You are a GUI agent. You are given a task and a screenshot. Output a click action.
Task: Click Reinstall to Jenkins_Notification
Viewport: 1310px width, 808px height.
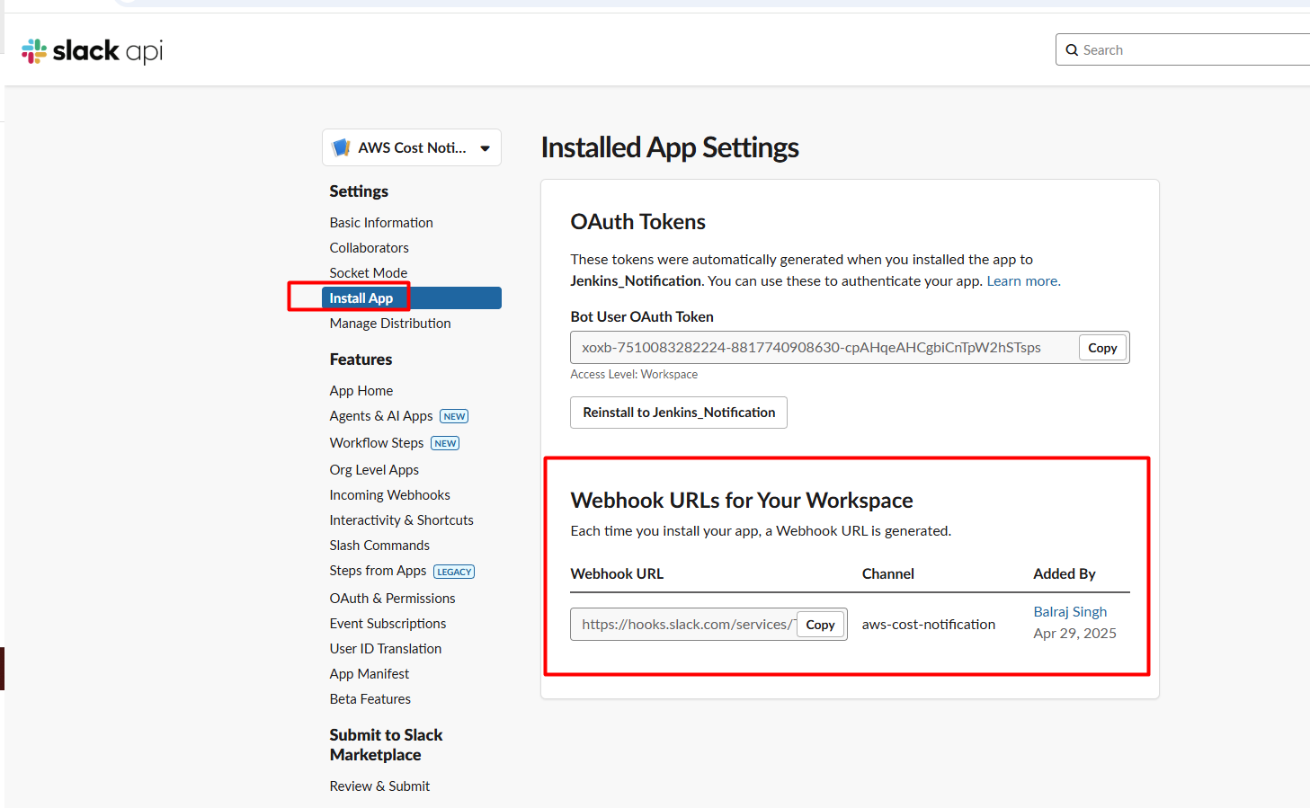coord(679,413)
